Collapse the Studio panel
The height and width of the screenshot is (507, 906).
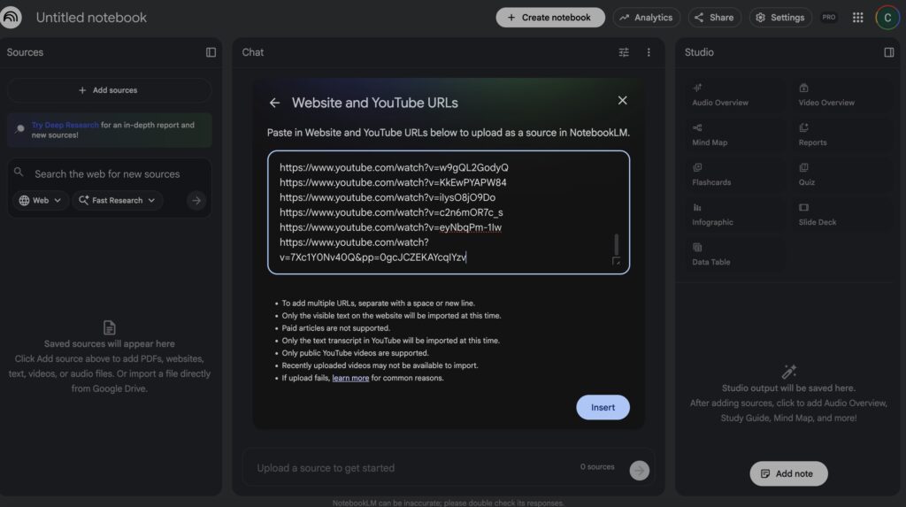[888, 52]
